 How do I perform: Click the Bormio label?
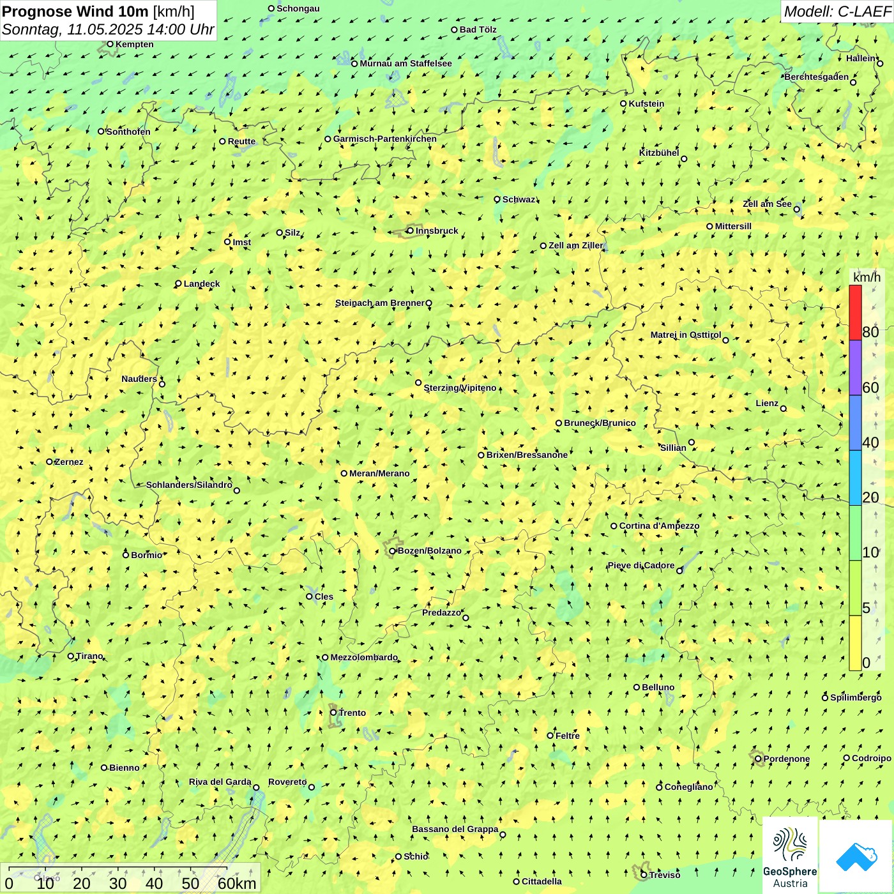click(x=146, y=555)
